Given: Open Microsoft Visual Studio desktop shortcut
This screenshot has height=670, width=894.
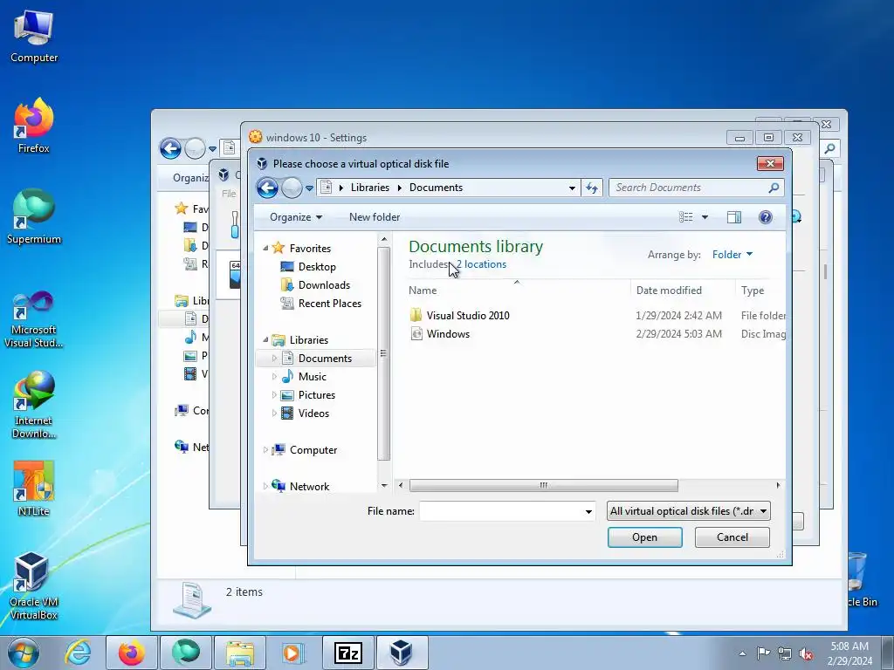Looking at the screenshot, I should (x=34, y=319).
